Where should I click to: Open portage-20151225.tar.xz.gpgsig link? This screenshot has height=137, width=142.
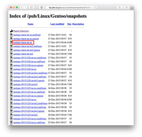point(28,96)
